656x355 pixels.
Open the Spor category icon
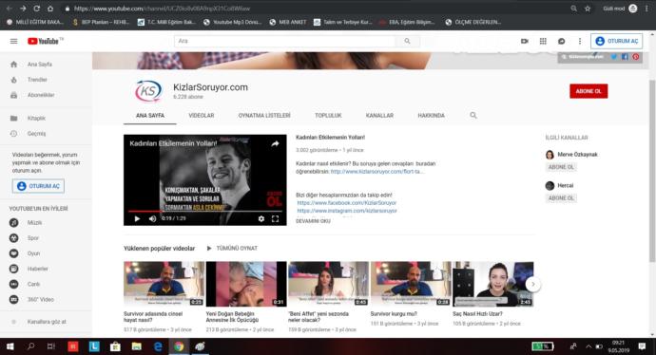(x=14, y=238)
